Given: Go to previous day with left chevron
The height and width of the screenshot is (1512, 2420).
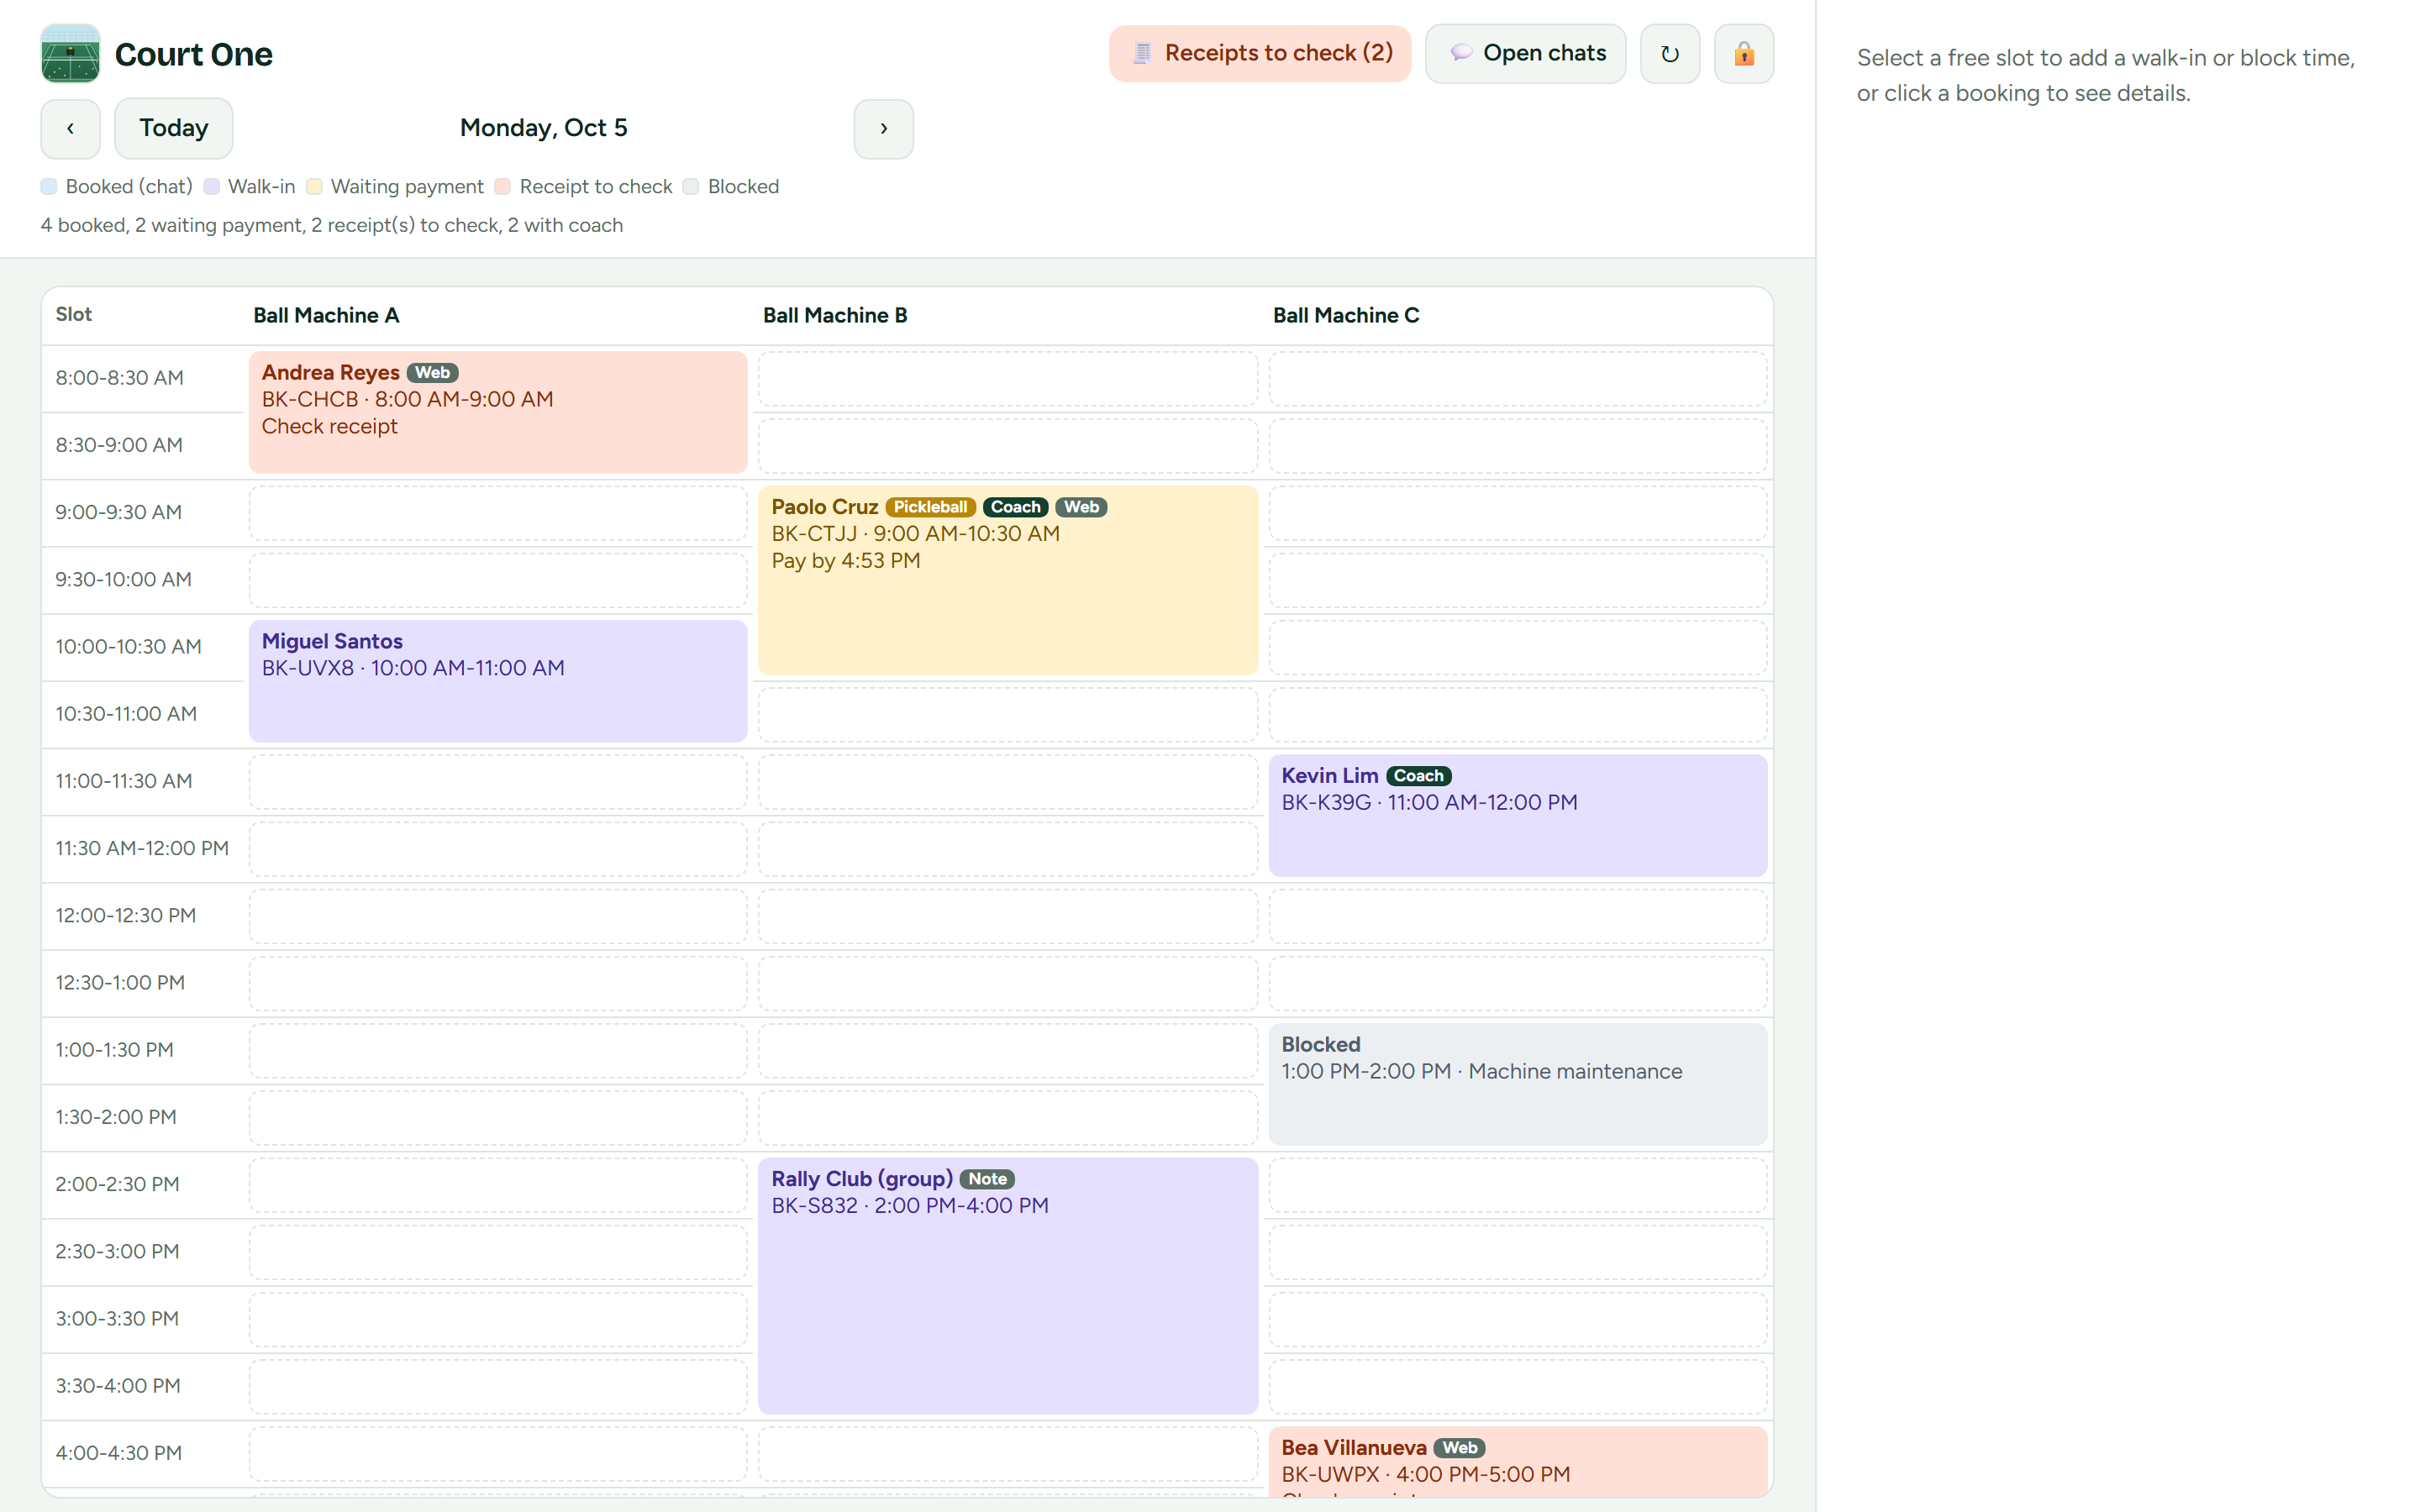Looking at the screenshot, I should pos(70,128).
